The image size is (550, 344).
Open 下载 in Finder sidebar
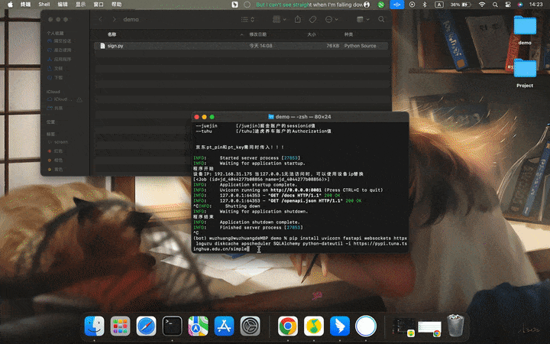click(55, 77)
